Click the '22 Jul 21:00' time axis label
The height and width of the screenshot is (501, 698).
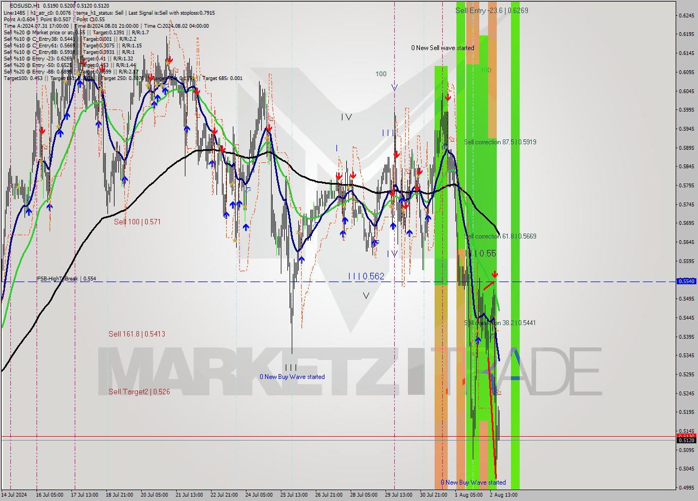coord(224,495)
